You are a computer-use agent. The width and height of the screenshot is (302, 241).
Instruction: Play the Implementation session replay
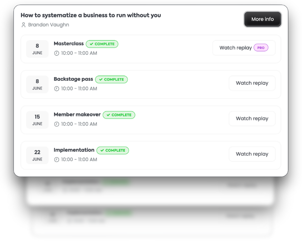(x=252, y=154)
